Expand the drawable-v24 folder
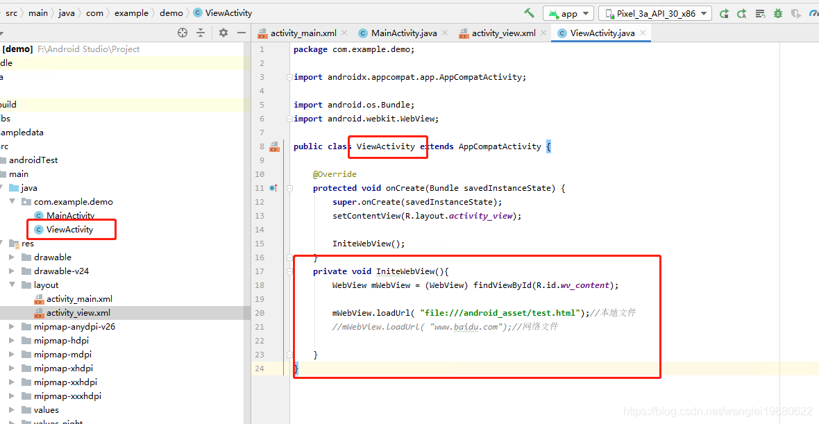Image resolution: width=819 pixels, height=424 pixels. click(12, 271)
